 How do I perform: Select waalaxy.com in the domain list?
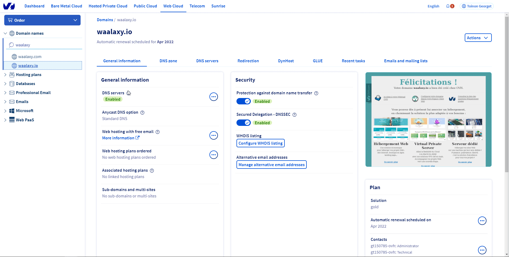[x=30, y=57]
